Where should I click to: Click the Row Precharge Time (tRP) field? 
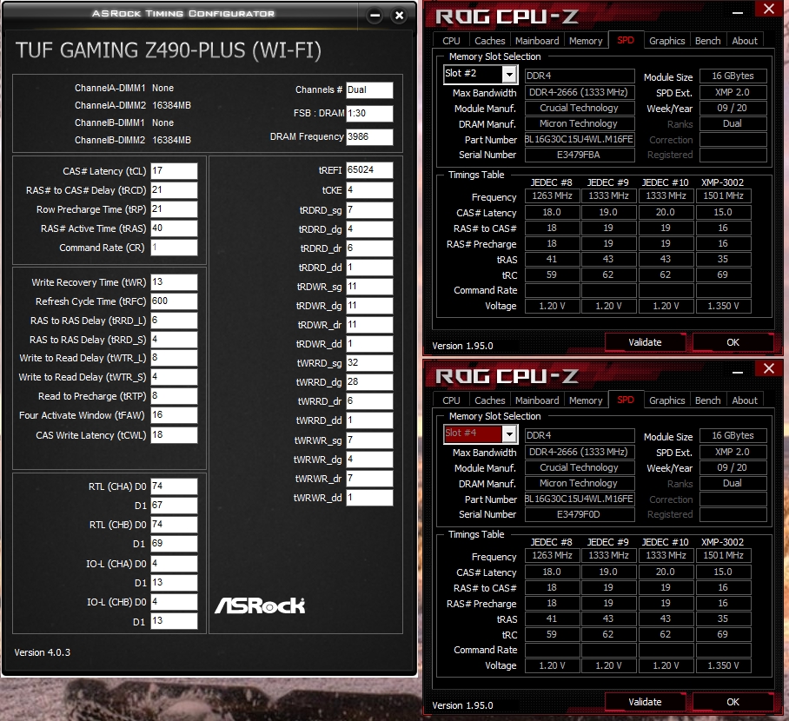tap(174, 209)
